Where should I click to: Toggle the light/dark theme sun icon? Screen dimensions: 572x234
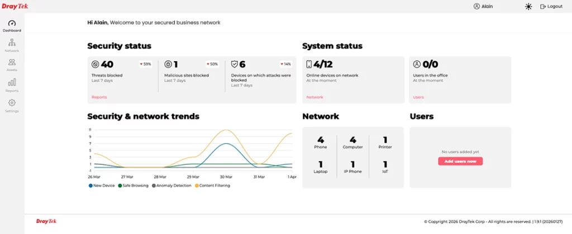click(x=528, y=7)
